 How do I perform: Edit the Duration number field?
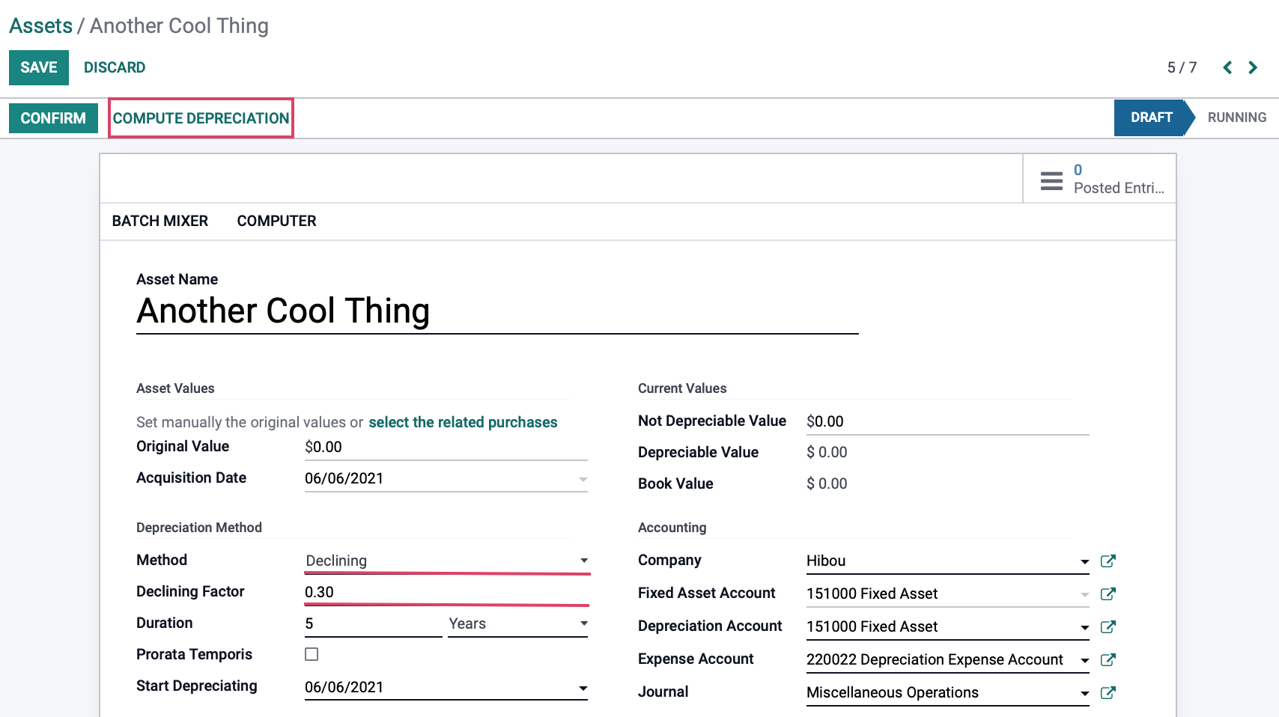pyautogui.click(x=373, y=623)
